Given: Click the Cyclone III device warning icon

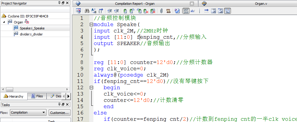Looking at the screenshot, I should pyautogui.click(x=4, y=16).
